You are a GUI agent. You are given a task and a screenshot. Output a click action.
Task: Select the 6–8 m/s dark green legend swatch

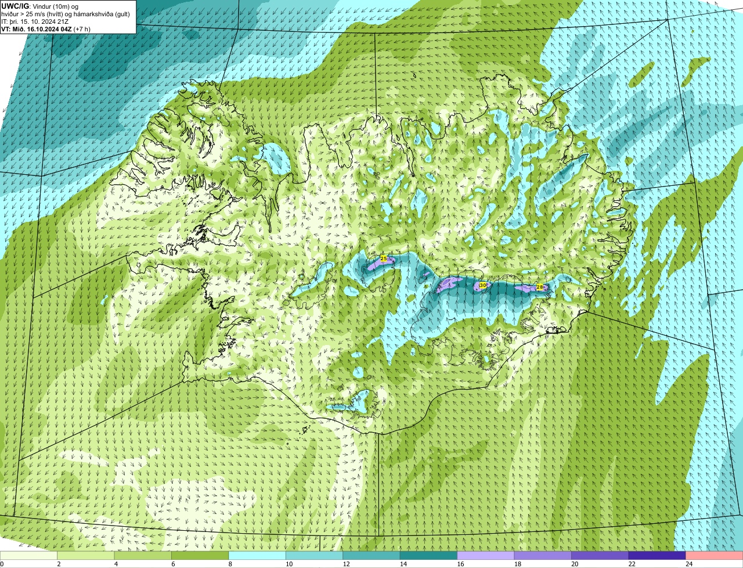(x=200, y=555)
